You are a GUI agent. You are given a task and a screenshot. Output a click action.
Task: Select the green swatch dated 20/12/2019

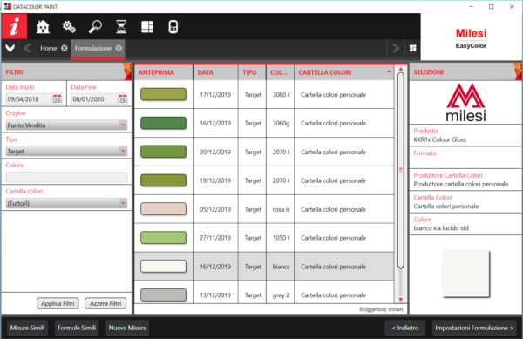(164, 152)
